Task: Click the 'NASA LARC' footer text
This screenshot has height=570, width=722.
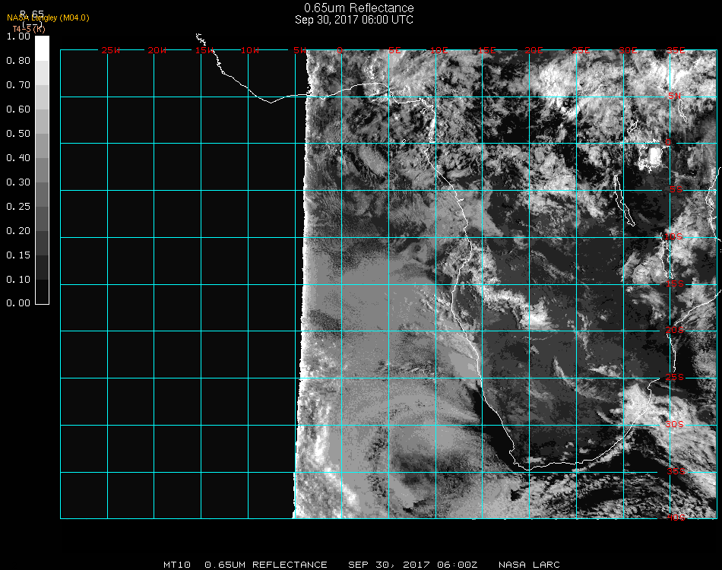Action: pos(529,565)
